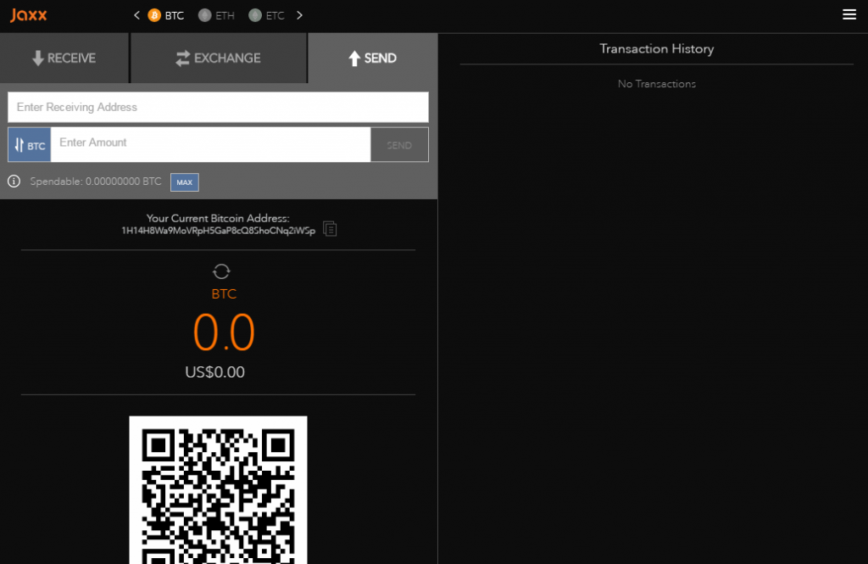Go to the previous coin with the left arrow
Viewport: 868px width, 564px height.
136,15
